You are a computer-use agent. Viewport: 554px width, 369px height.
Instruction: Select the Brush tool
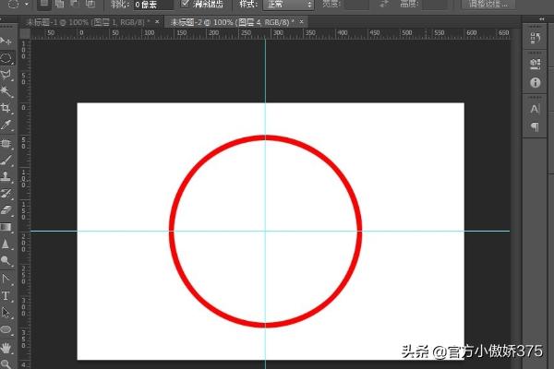(6, 160)
